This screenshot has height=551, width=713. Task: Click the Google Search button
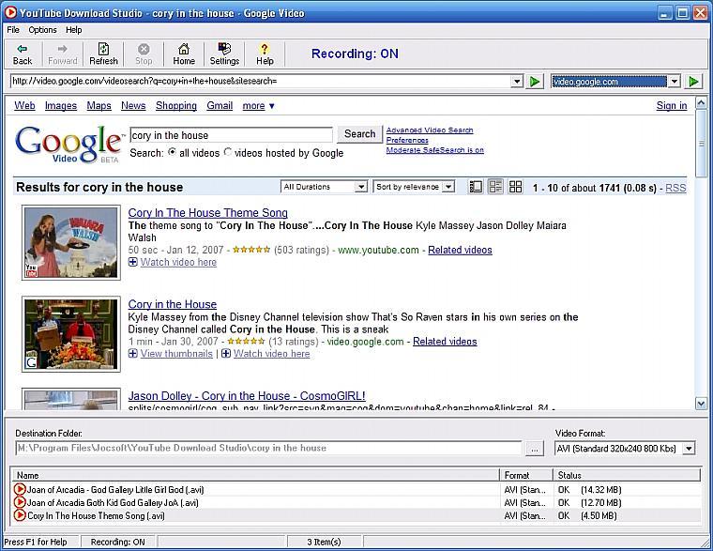[x=359, y=134]
